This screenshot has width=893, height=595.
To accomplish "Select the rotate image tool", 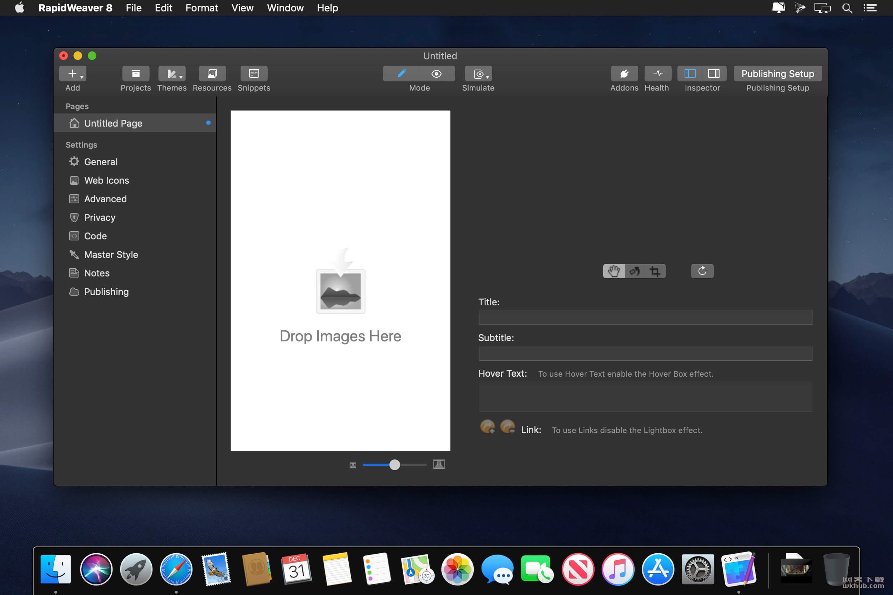I will [x=635, y=271].
